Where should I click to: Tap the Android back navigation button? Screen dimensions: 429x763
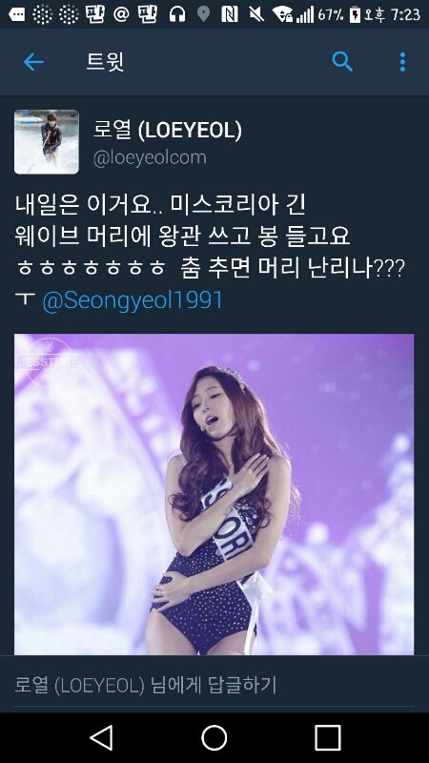(x=101, y=737)
